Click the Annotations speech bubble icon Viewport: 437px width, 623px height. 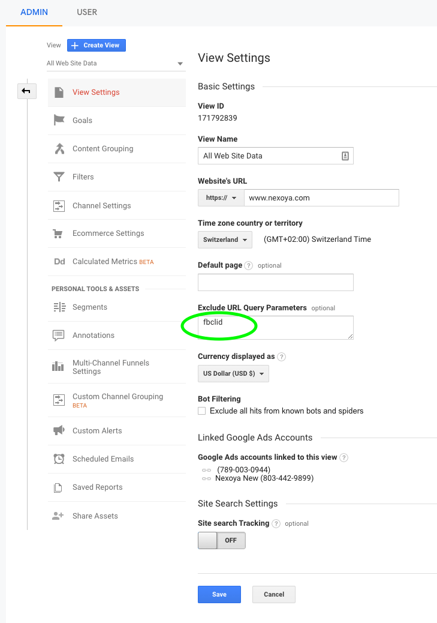(x=58, y=335)
